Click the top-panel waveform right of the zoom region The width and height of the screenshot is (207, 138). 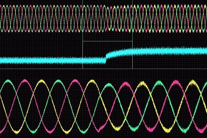[x=170, y=20]
